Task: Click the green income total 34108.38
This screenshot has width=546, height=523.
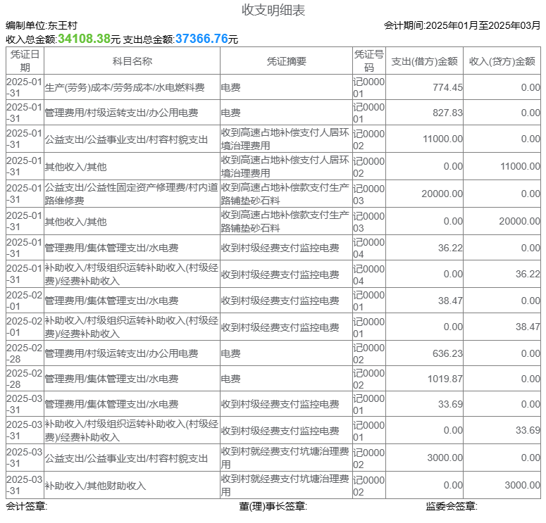Action: pos(84,39)
